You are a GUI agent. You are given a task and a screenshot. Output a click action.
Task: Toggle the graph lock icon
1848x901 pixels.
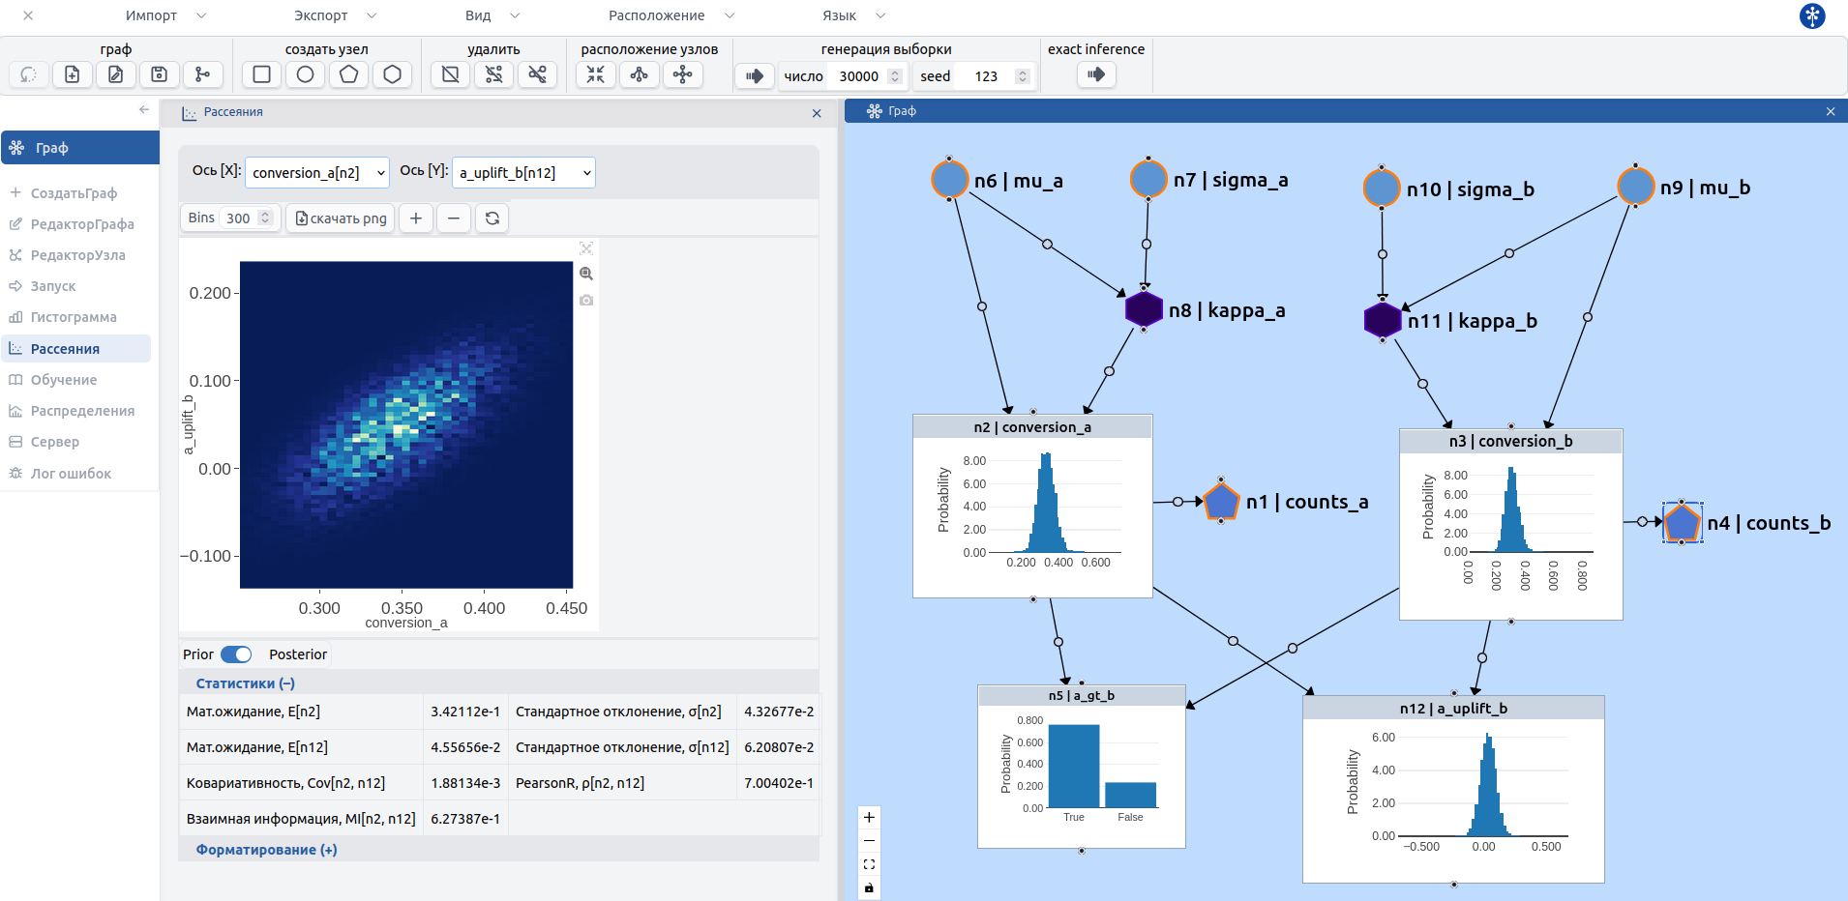click(x=869, y=887)
